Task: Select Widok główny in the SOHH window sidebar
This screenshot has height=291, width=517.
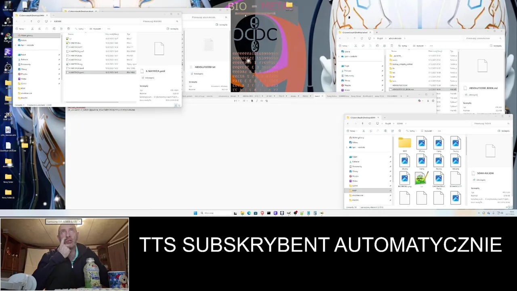Action: pos(357,137)
